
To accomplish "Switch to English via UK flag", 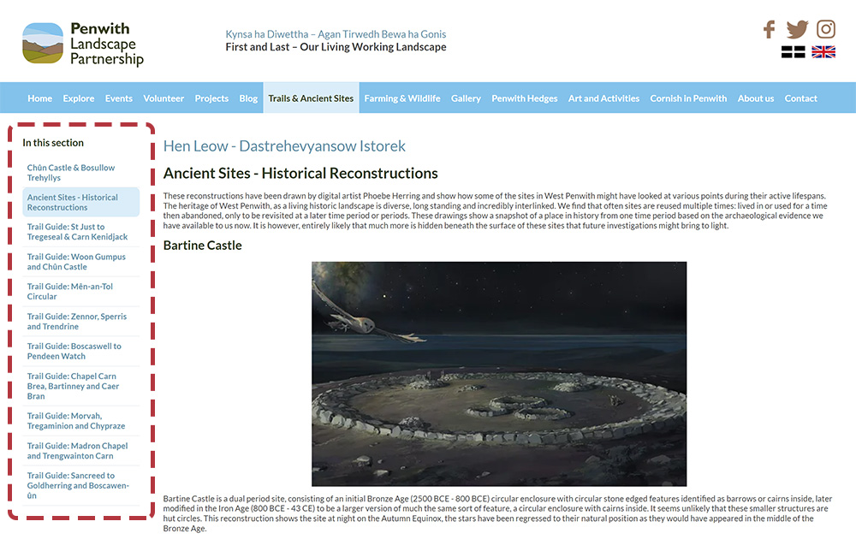I will point(823,52).
